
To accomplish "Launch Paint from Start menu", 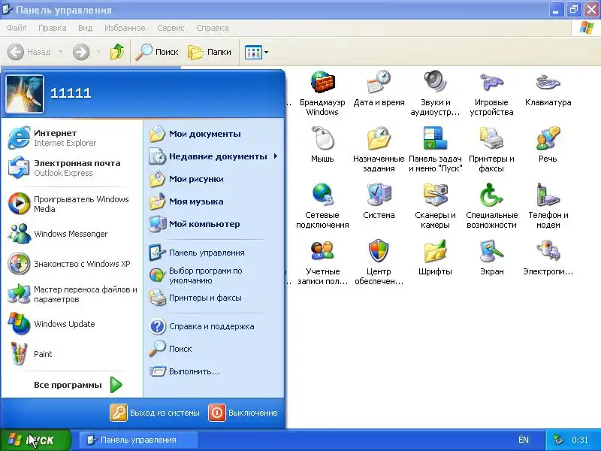I will point(72,354).
